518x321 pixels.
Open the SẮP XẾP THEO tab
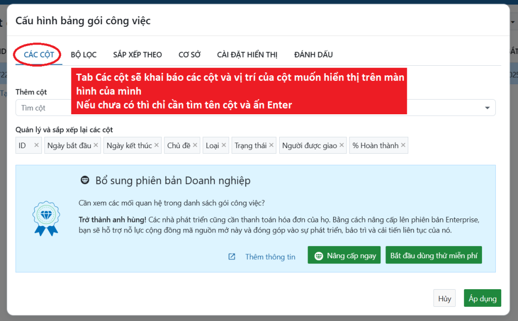pyautogui.click(x=138, y=55)
